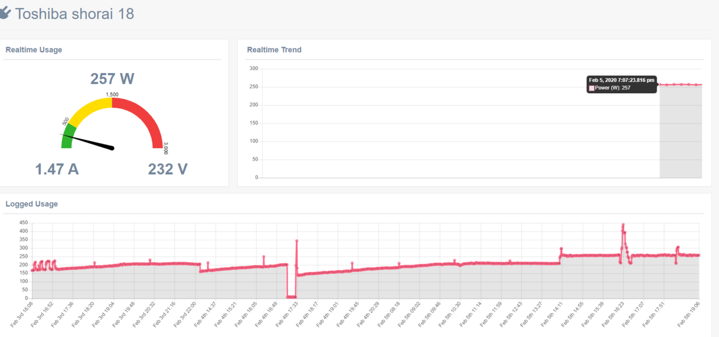Click the Feb 4th 17:33 axis label
719x337 pixels.
coord(288,313)
